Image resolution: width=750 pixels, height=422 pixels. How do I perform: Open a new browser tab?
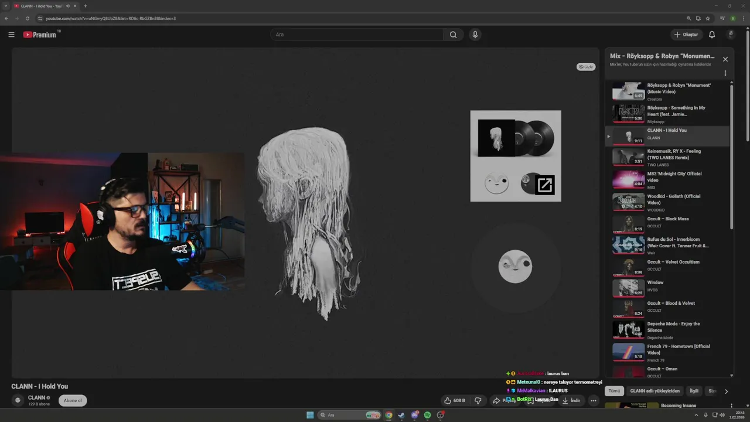(86, 6)
